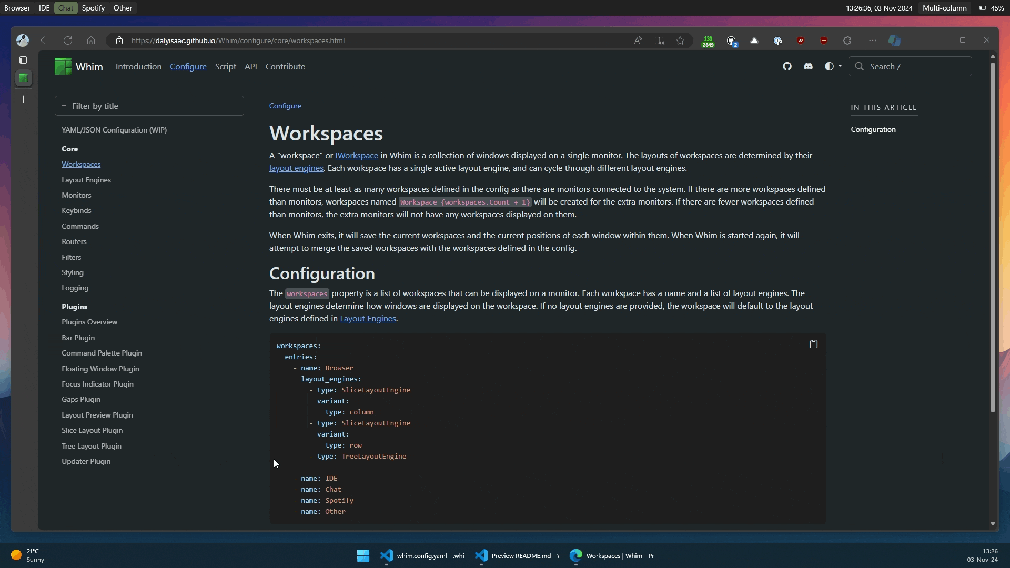Click the Tree Layout Plugin sidebar item
The height and width of the screenshot is (568, 1010).
pyautogui.click(x=92, y=445)
